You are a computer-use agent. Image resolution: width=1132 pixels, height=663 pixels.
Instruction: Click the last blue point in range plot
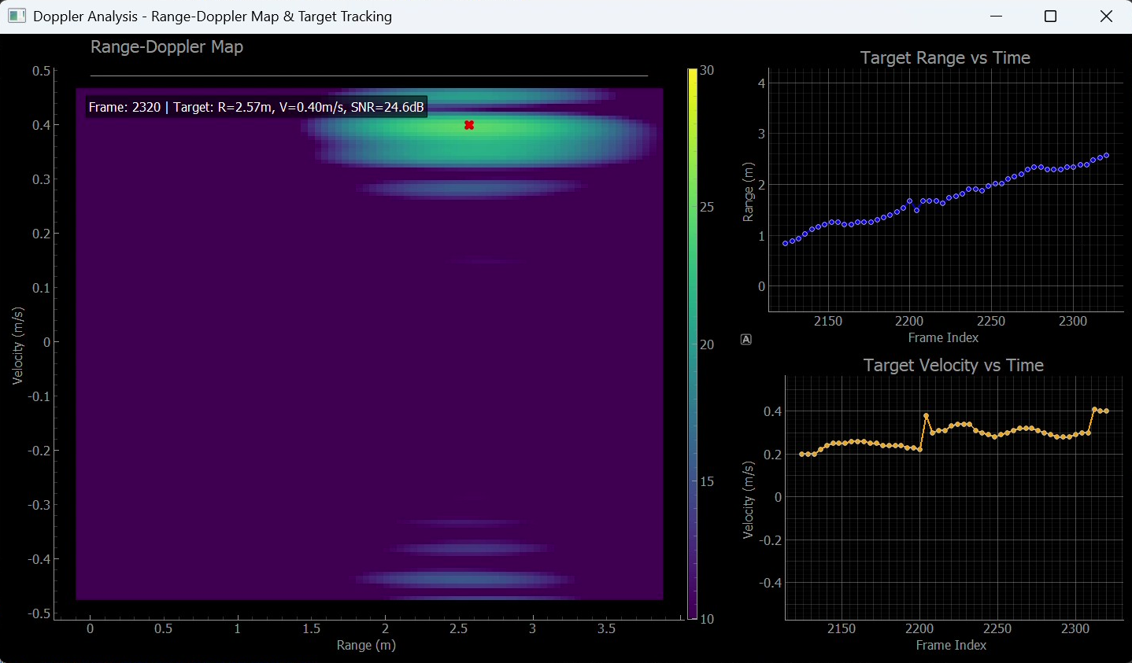[1107, 155]
